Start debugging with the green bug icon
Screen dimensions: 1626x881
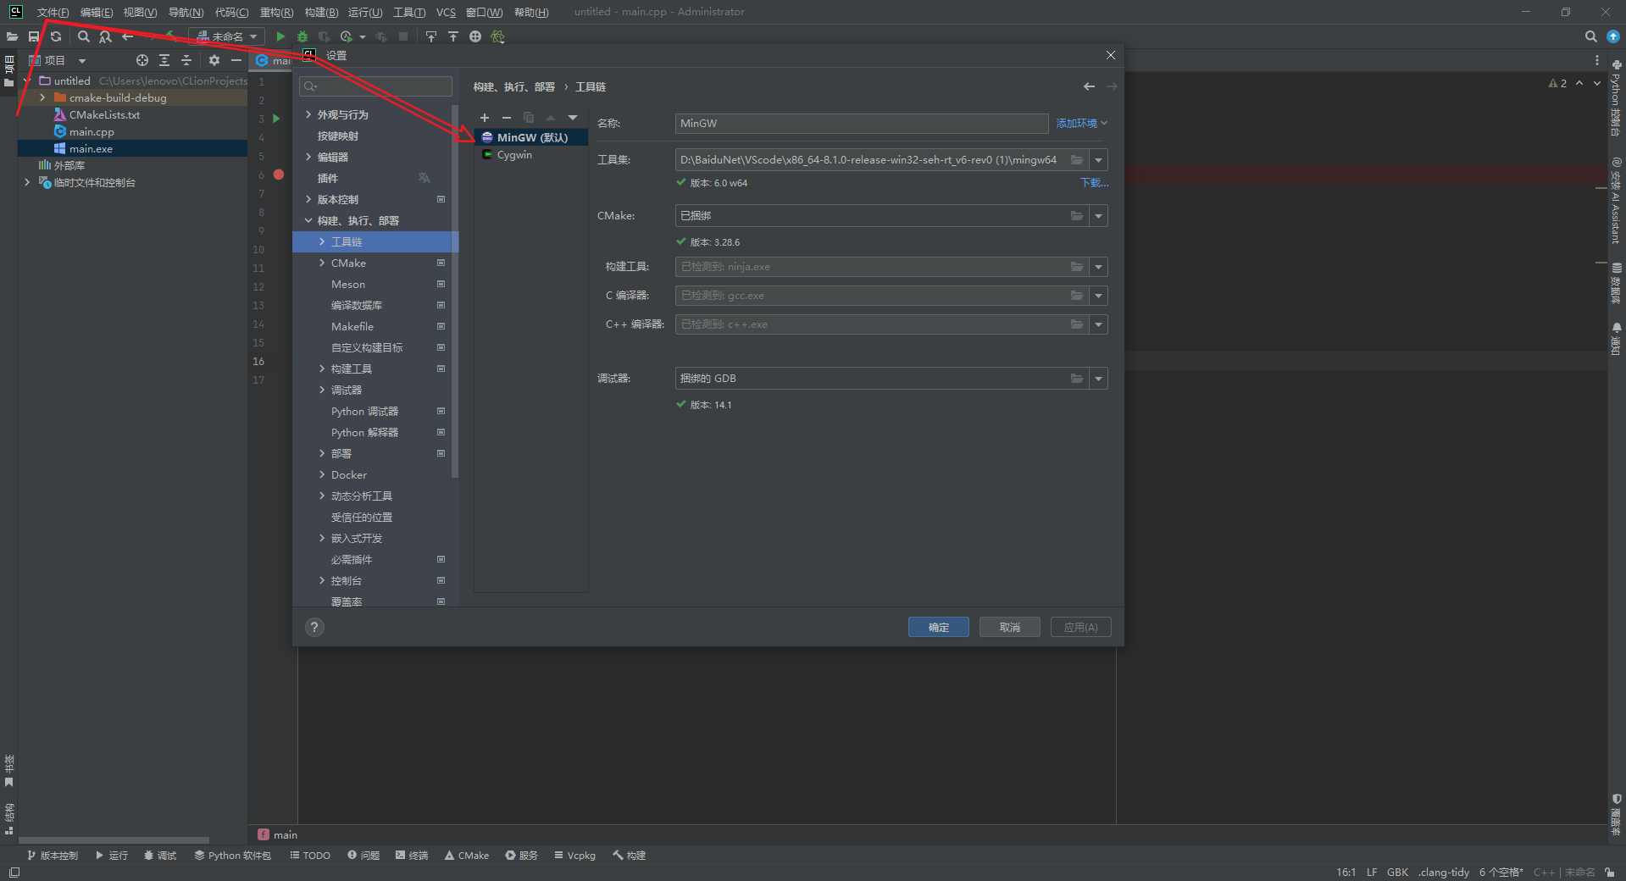[x=302, y=36]
